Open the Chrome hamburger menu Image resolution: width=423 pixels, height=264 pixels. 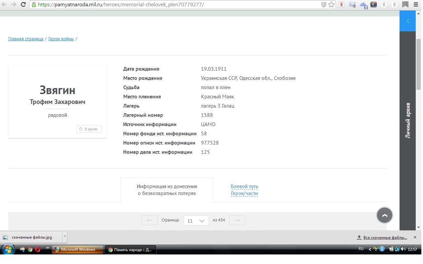415,5
